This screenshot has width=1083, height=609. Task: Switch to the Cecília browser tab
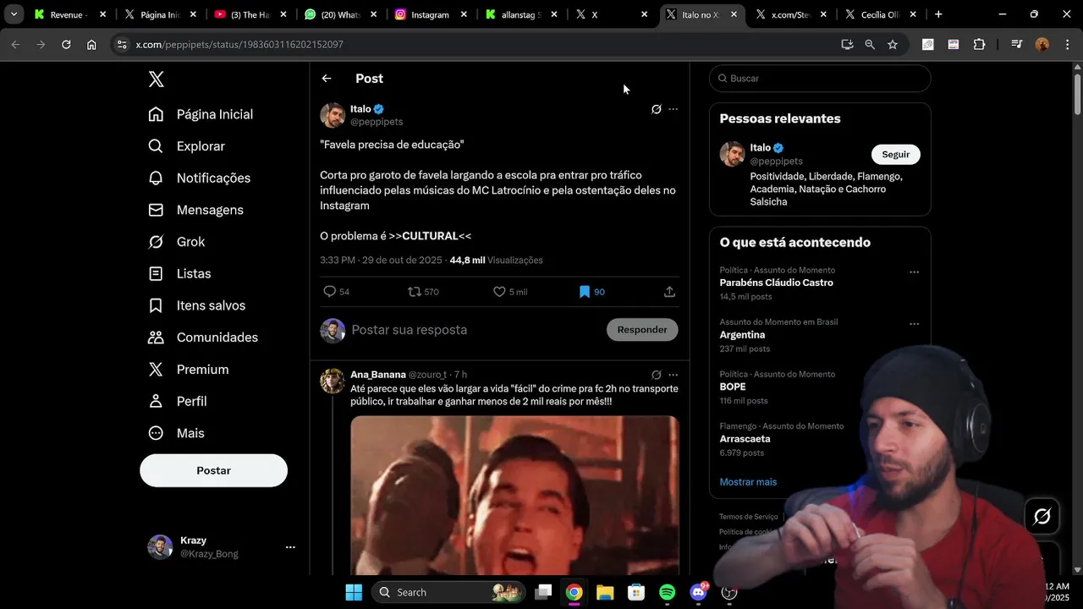coord(880,14)
